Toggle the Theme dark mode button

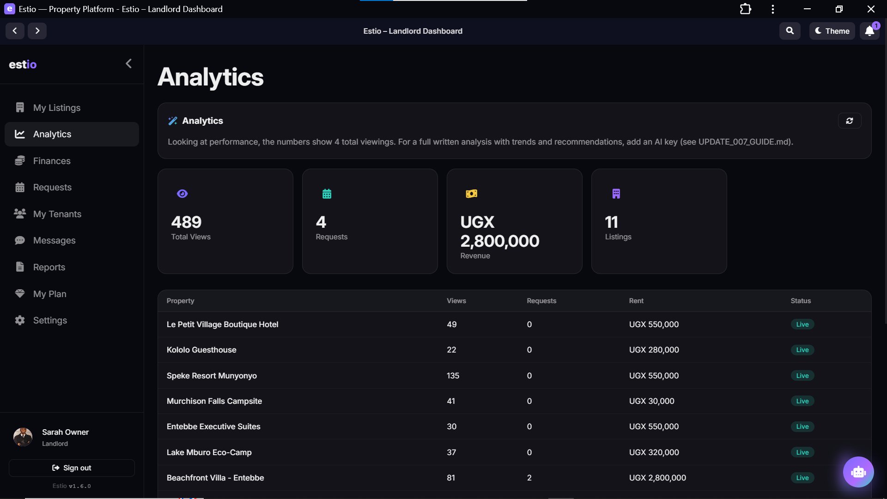(832, 31)
